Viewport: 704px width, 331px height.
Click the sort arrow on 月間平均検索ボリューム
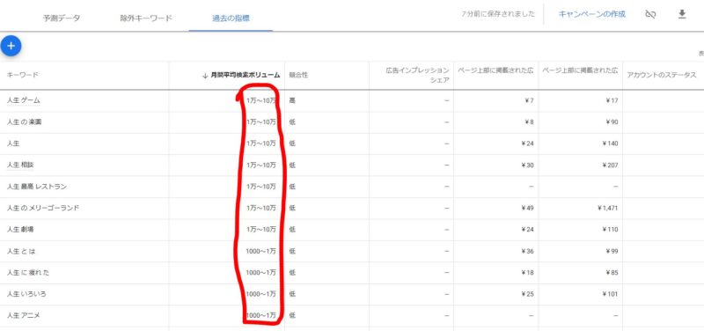(205, 76)
